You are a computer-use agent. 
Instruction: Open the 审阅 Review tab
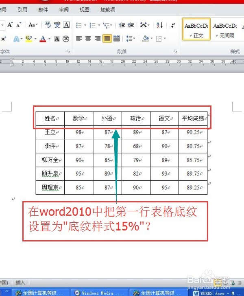pos(64,10)
